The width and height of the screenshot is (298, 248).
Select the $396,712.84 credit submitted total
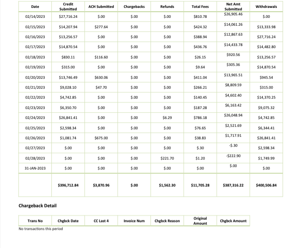coord(68,185)
